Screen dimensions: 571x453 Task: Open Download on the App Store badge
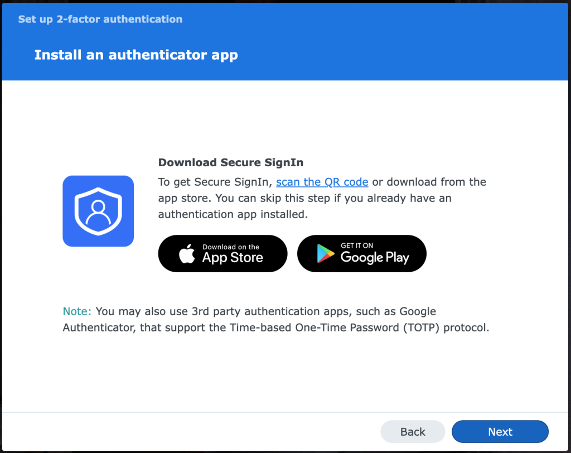tap(222, 254)
